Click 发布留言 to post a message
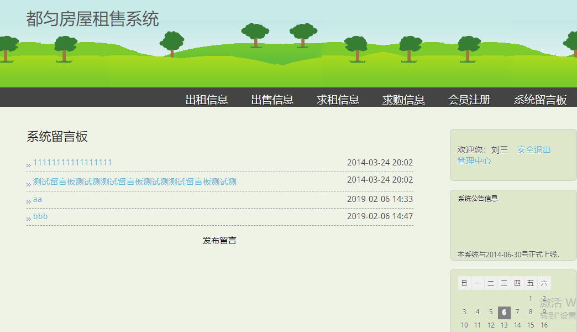The width and height of the screenshot is (577, 332). [219, 240]
